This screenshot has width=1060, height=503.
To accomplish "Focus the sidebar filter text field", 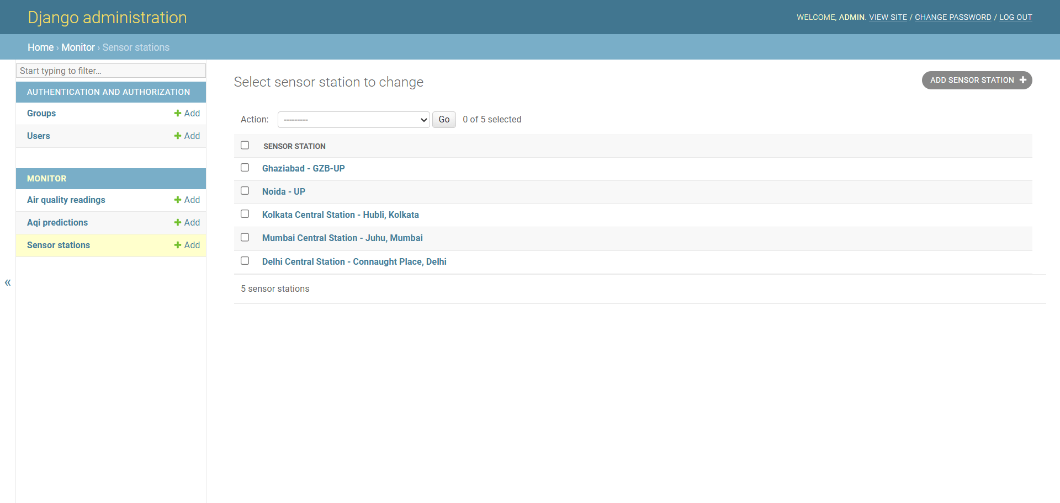I will coord(111,71).
